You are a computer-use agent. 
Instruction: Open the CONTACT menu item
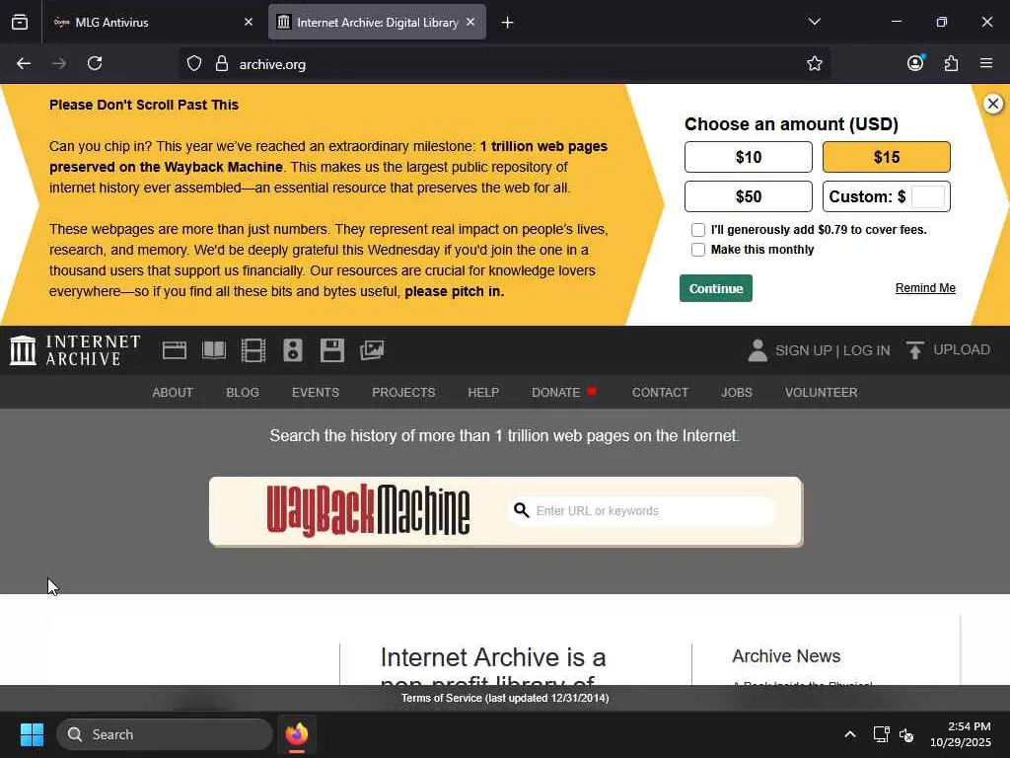(x=660, y=393)
